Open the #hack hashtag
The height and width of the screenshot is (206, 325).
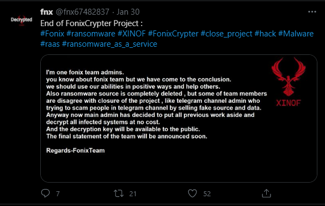click(265, 34)
